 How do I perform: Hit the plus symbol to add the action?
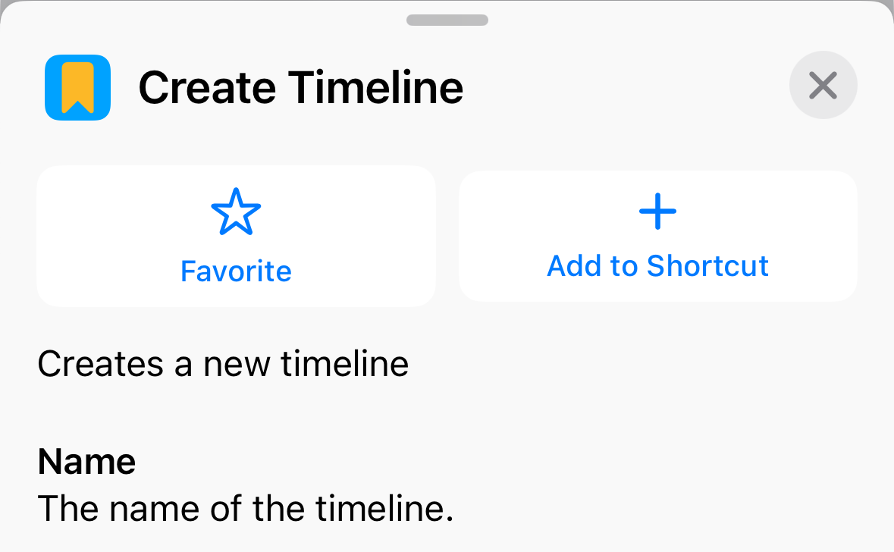tap(657, 212)
